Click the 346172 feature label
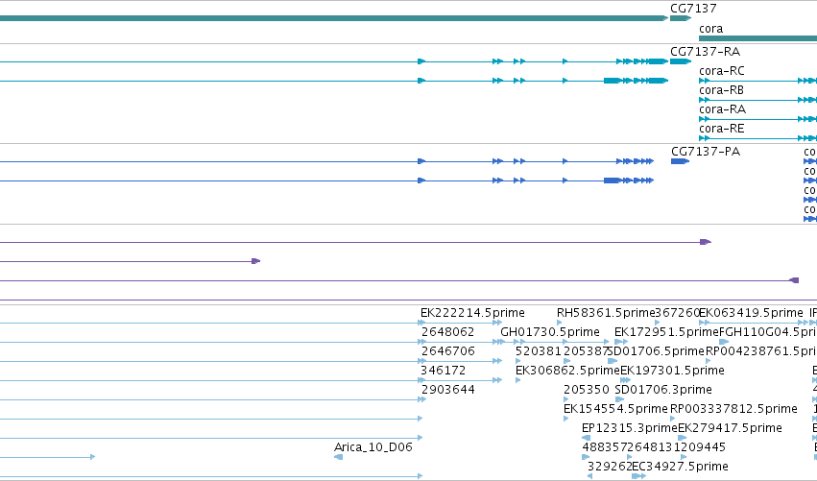817x481 pixels. click(x=443, y=371)
